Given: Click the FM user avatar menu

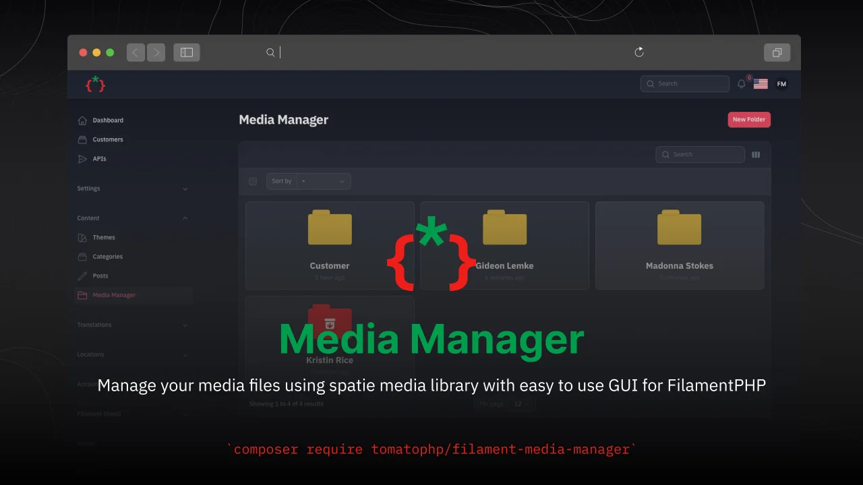Looking at the screenshot, I should tap(781, 84).
